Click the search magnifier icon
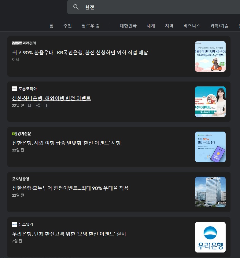This screenshot has width=240, height=258. click(x=76, y=7)
